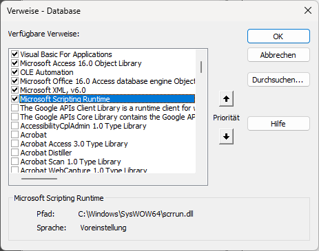Uncheck Microsoft Access 16.0 Object Library

coord(15,63)
